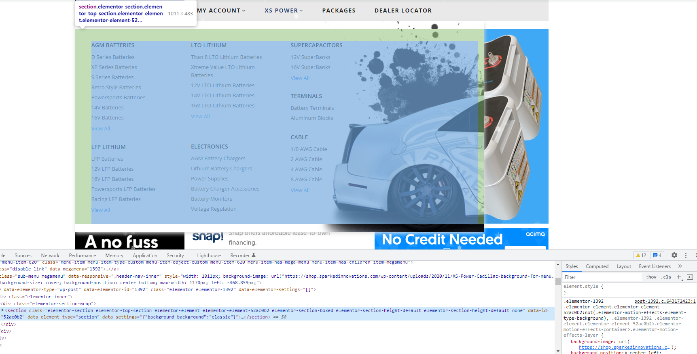This screenshot has width=697, height=354.
Task: Click Voltage Regulation link
Action: click(x=214, y=209)
